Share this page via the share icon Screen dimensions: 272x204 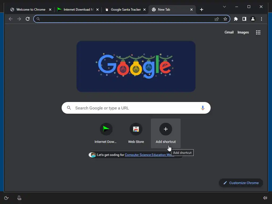217,19
